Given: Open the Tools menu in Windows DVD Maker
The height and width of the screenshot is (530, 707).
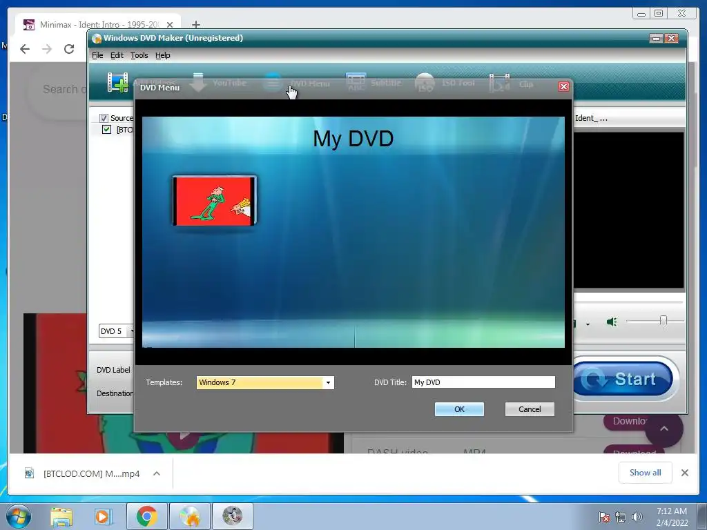Looking at the screenshot, I should [139, 55].
